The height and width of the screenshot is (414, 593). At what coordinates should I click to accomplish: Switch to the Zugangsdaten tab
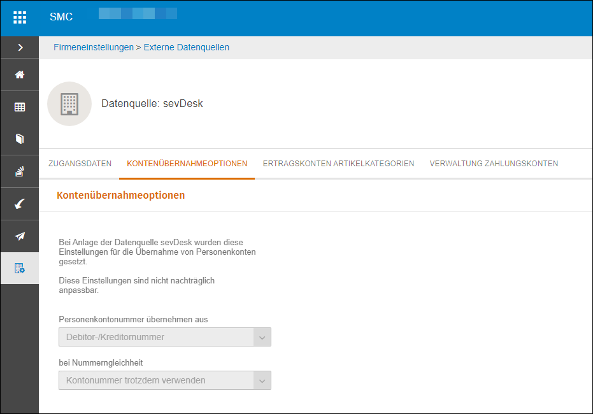point(80,163)
